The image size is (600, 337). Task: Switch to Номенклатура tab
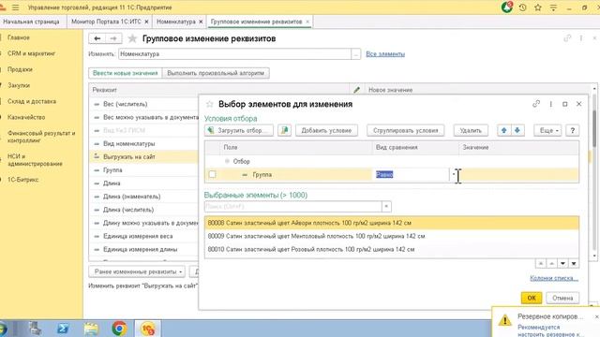pos(176,22)
